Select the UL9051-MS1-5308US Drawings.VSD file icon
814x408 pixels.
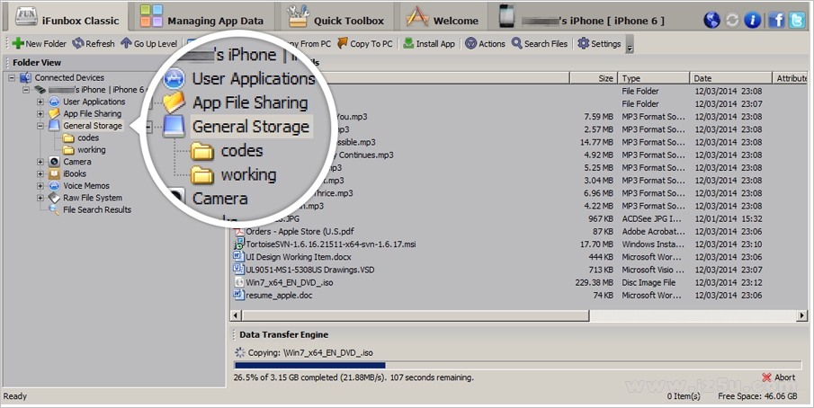[238, 270]
